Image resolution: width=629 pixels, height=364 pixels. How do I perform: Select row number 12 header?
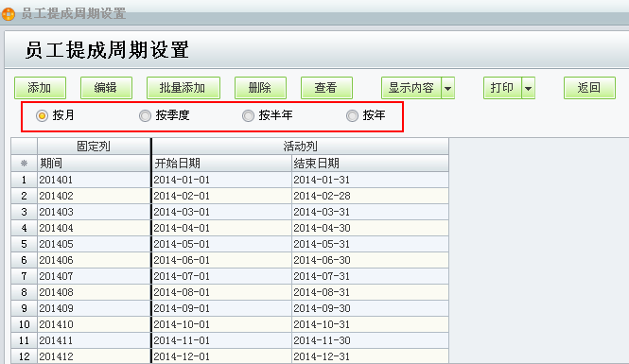pyautogui.click(x=24, y=356)
